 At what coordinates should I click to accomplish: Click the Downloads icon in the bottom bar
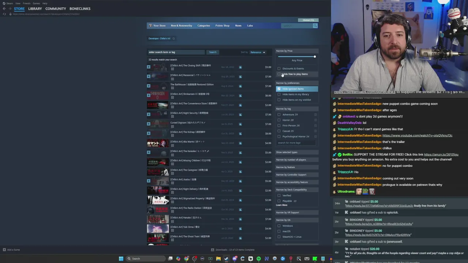(x=212, y=250)
